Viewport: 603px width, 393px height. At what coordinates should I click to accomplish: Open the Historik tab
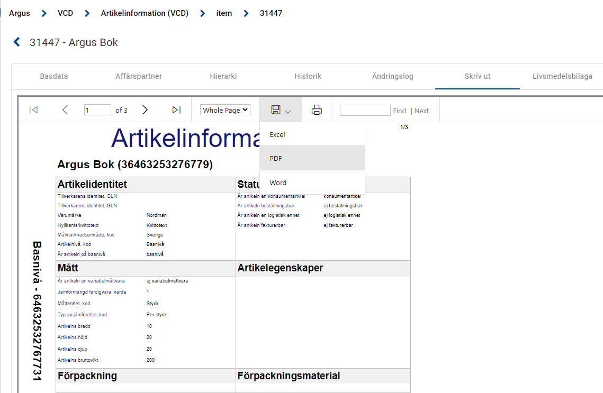point(308,76)
